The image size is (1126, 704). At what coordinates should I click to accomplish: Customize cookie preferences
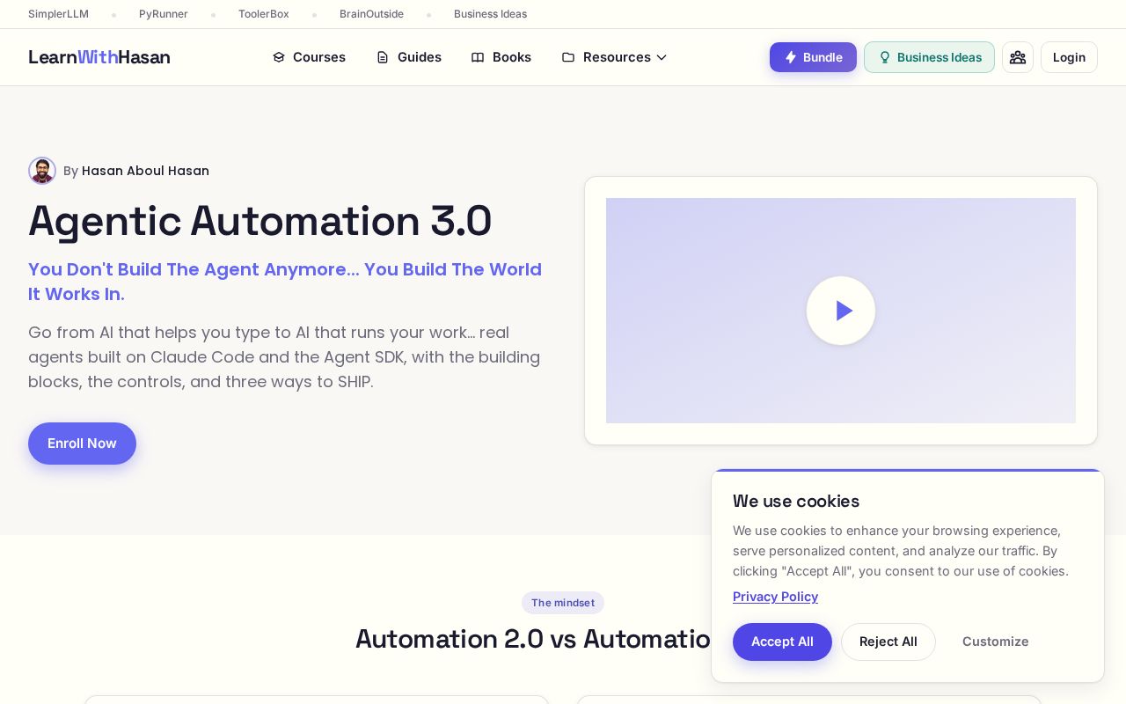click(x=995, y=642)
